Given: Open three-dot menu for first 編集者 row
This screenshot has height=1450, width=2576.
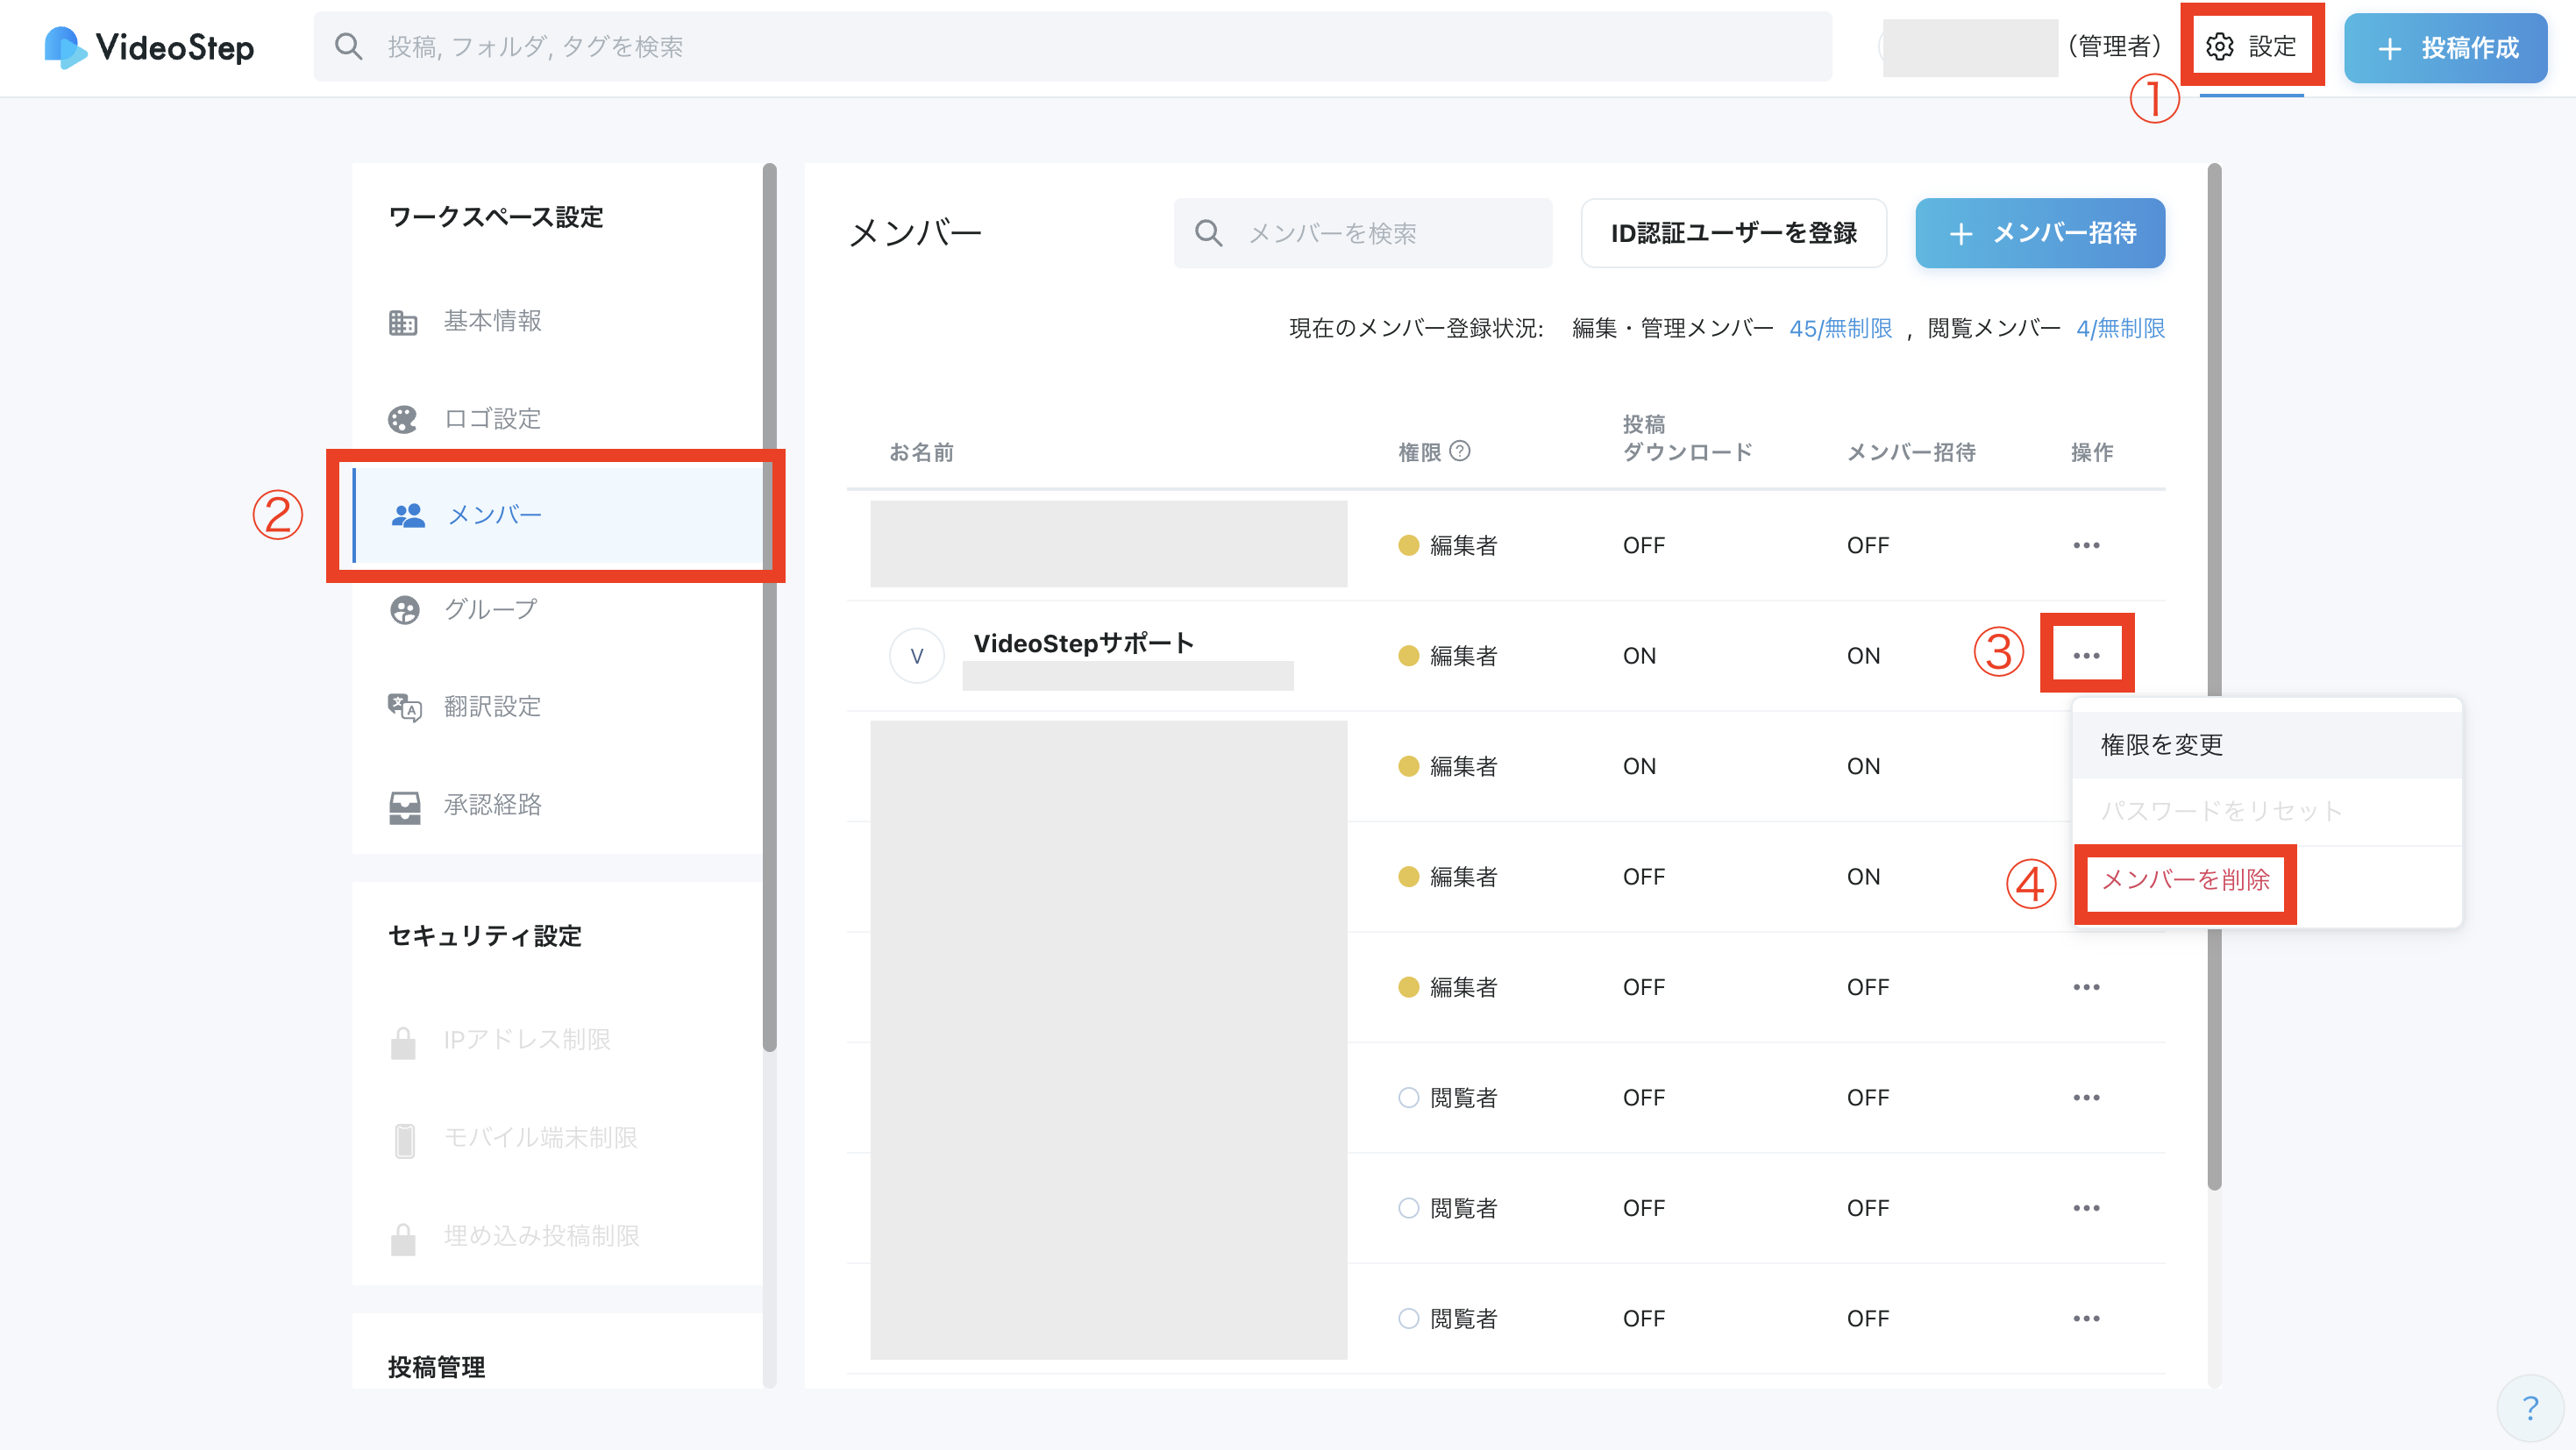Looking at the screenshot, I should click(x=2086, y=545).
